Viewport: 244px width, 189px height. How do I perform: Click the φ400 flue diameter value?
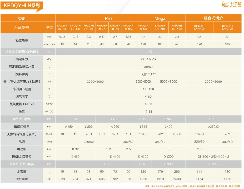point(168,127)
